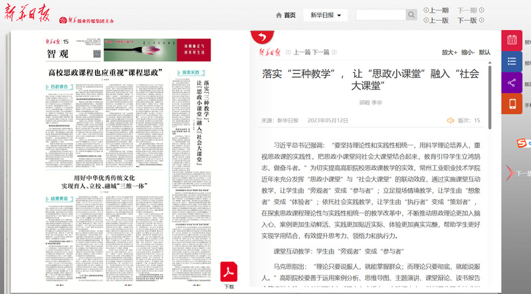This screenshot has height=294, width=531.
Task: Enlarge article text with 放大+
Action: pyautogui.click(x=449, y=52)
